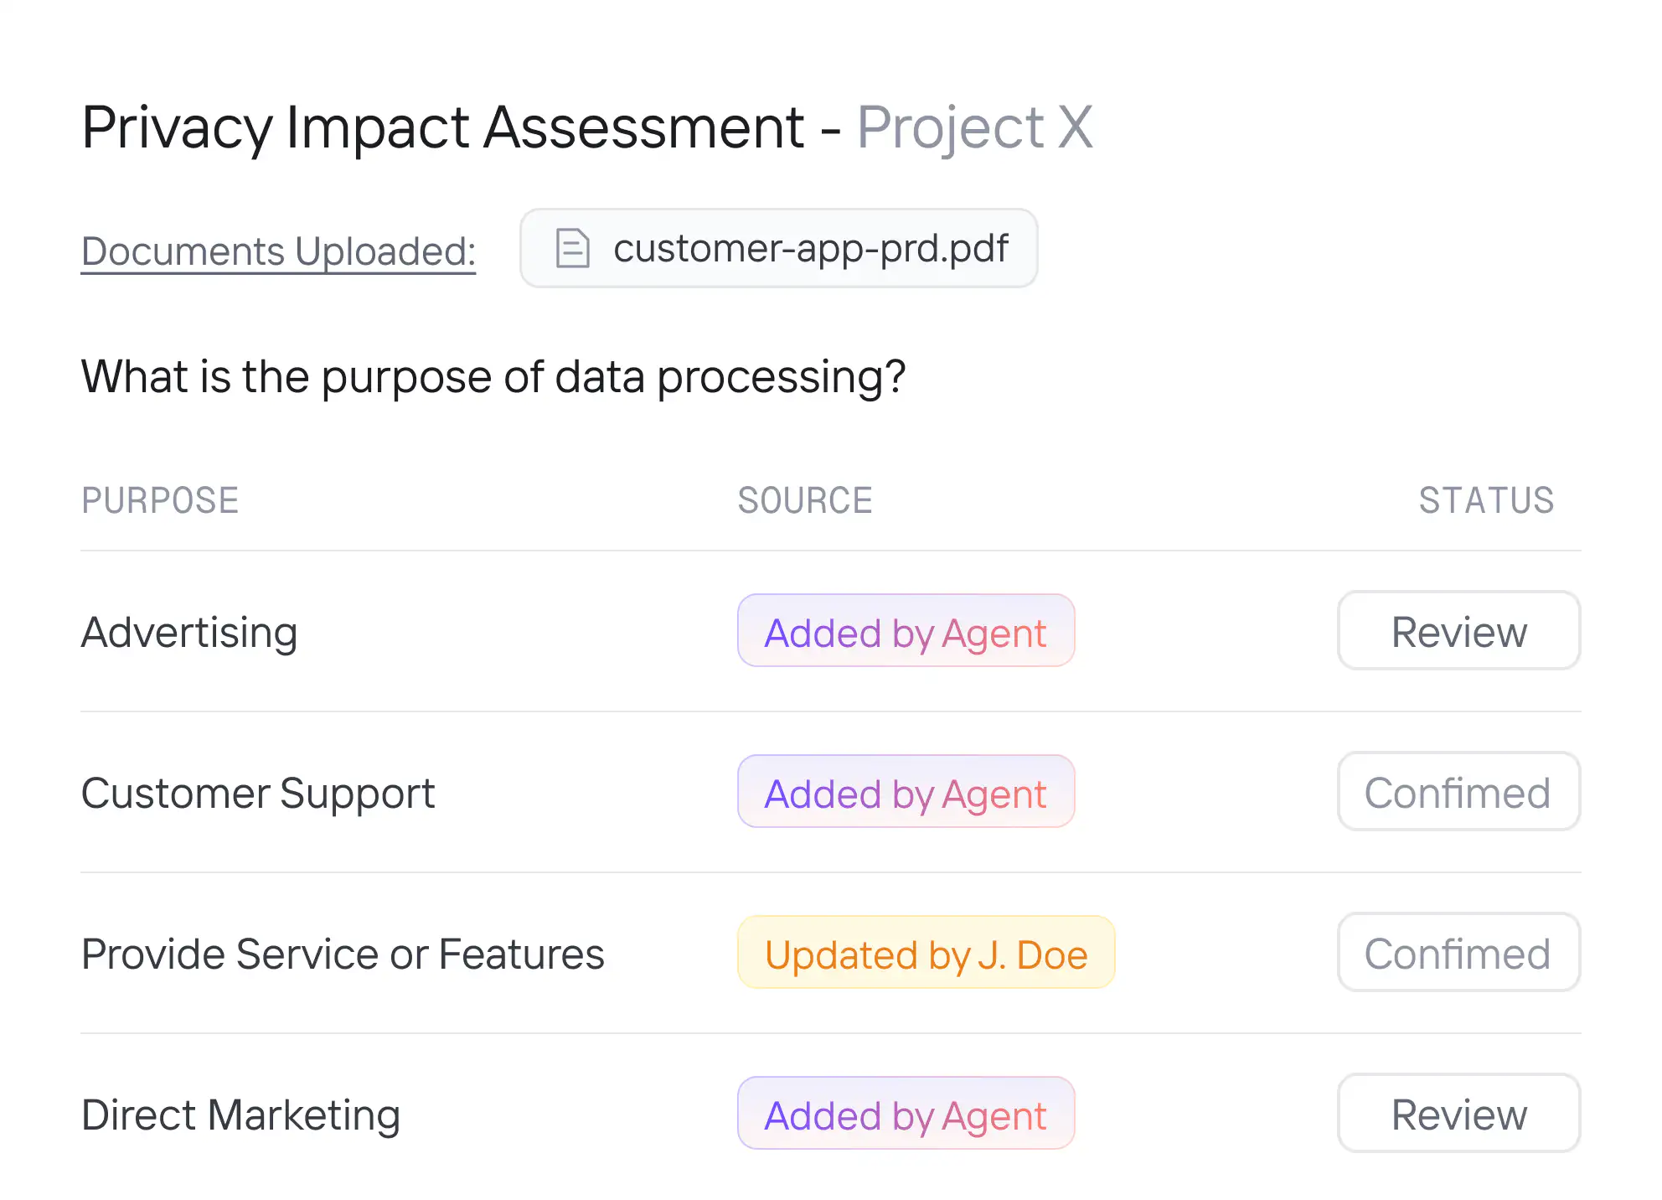The width and height of the screenshot is (1662, 1200).
Task: Sort by the PURPOSE column header
Action: (160, 500)
